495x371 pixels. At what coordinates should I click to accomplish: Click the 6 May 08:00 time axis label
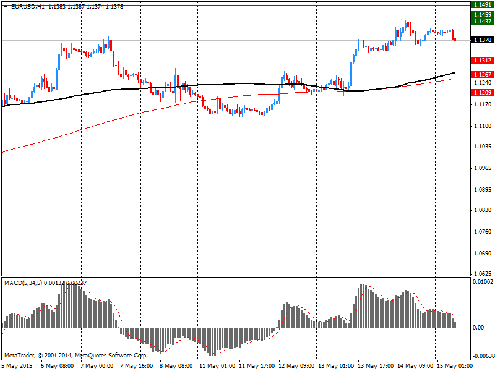[58, 366]
